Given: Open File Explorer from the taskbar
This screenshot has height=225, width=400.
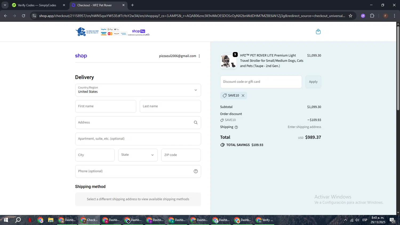Looking at the screenshot, I should click(51, 220).
